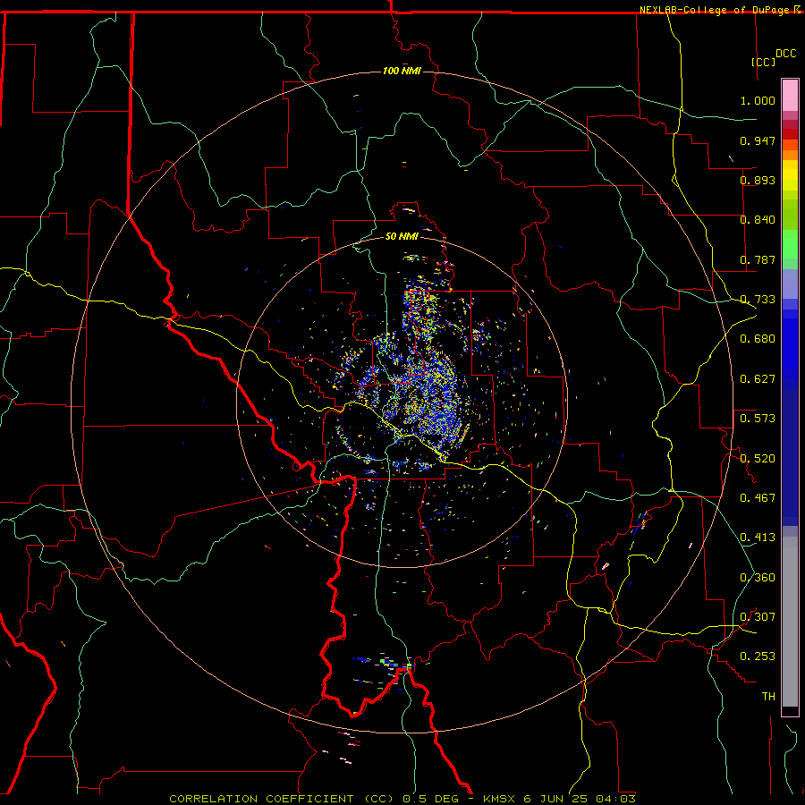Click the 0.307 legend value
The image size is (805, 805).
[x=758, y=617]
